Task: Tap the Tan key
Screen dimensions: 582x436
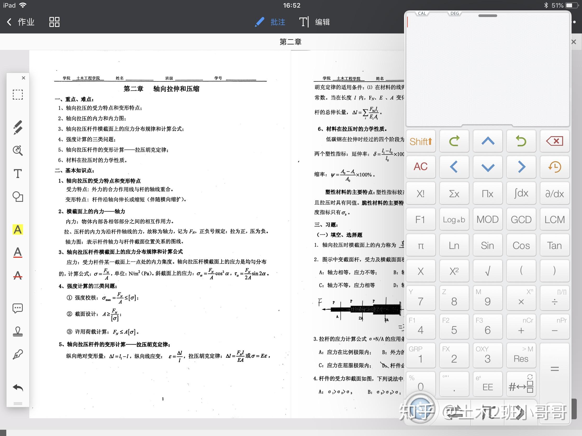Action: (x=555, y=245)
